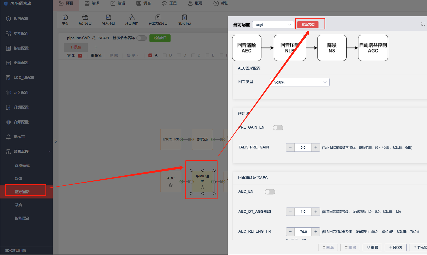
Task: Click the fullscreen icon of the config panel
Action: click(423, 24)
